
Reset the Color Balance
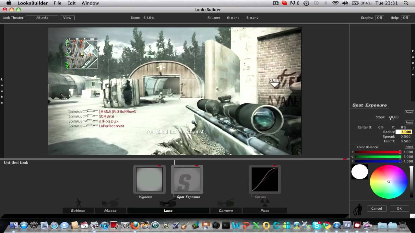[x=409, y=147]
